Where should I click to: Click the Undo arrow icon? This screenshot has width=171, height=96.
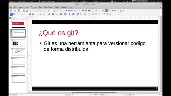[45, 11]
